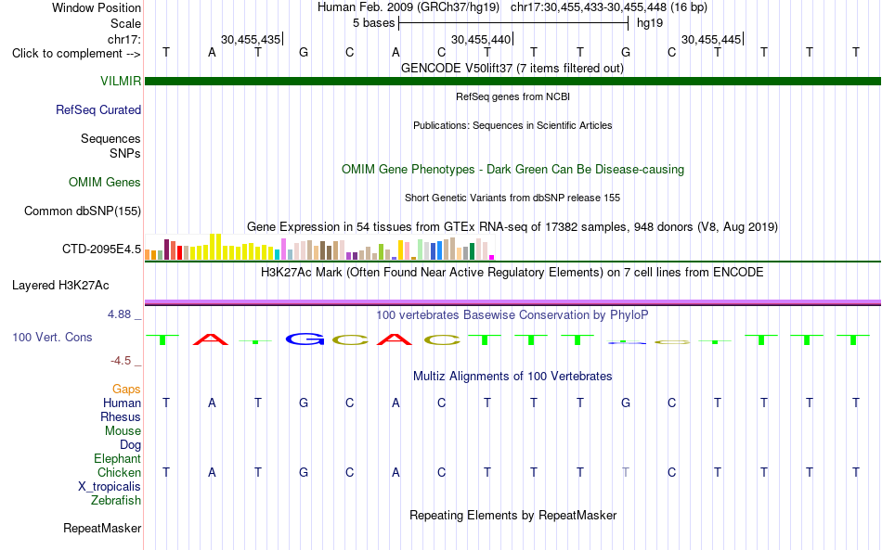The height and width of the screenshot is (550, 882).
Task: Open "RefSeq genes from NCBI" track title
Action: click(x=512, y=96)
